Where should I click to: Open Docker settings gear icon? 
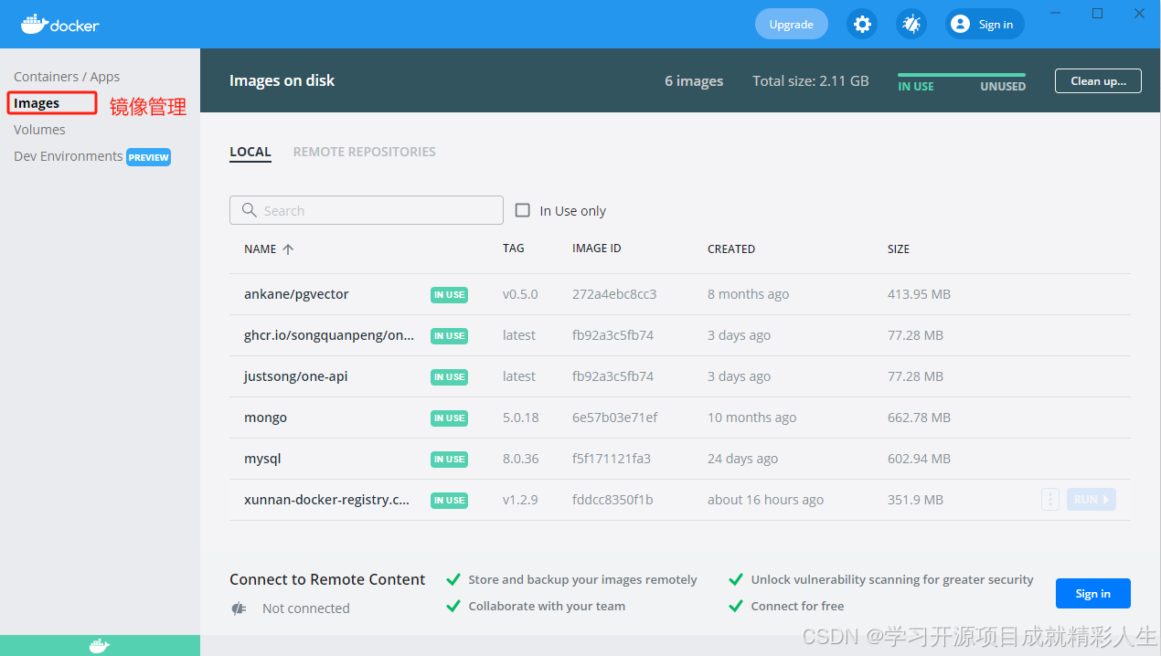[862, 25]
